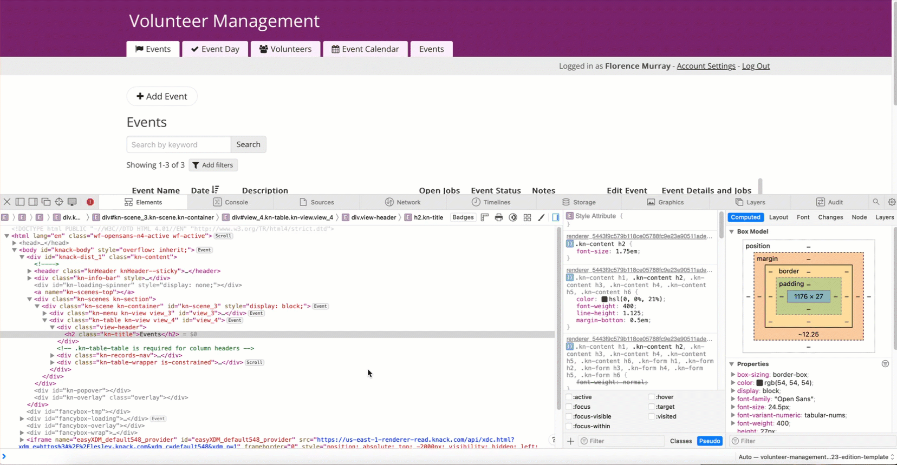
Task: Activate the element selection crosshair icon
Action: point(59,202)
